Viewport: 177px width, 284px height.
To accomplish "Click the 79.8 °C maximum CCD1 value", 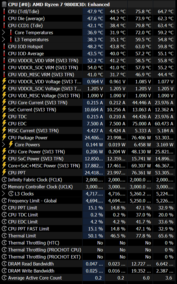I will coord(143,26).
